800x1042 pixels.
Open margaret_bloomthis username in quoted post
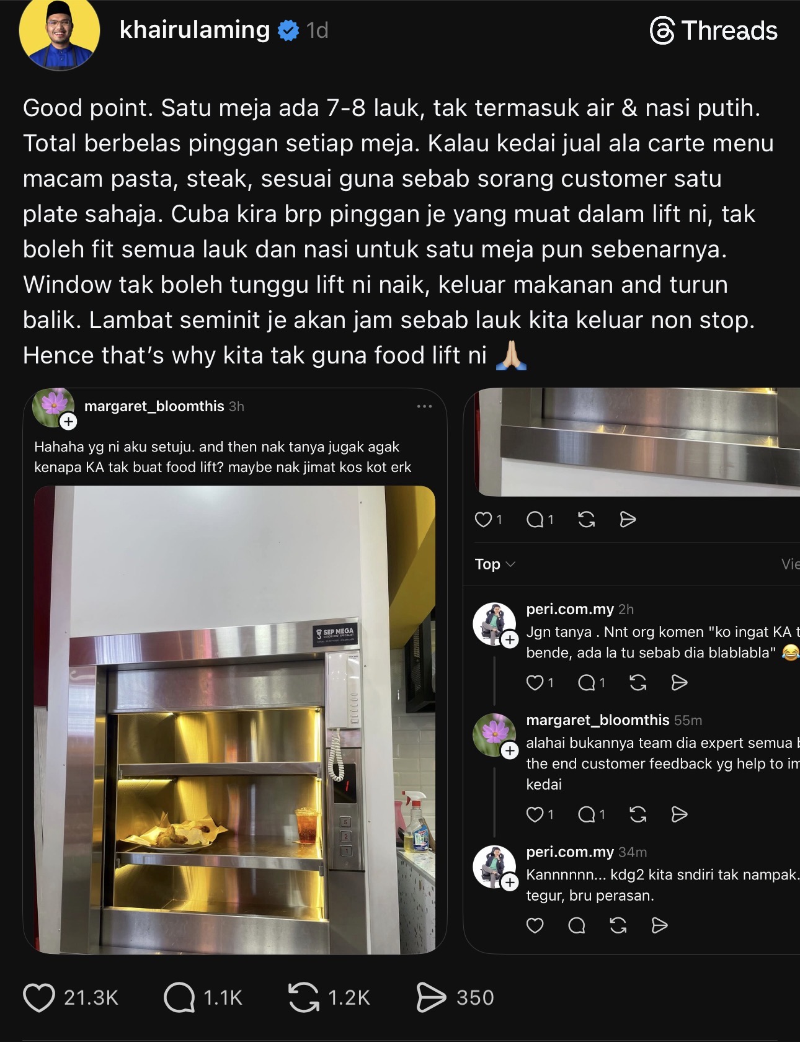[x=154, y=406]
